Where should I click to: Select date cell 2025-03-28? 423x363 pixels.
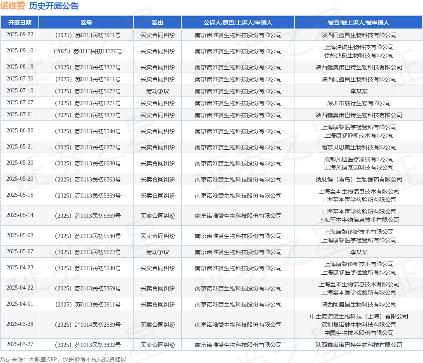[x=20, y=324]
